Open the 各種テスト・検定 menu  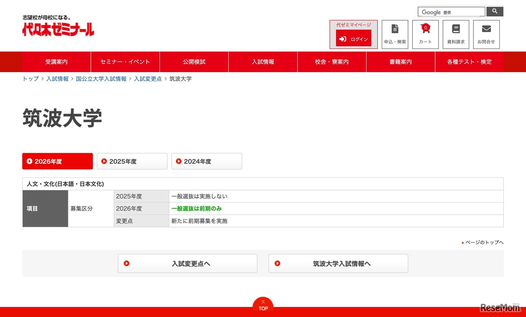[469, 62]
